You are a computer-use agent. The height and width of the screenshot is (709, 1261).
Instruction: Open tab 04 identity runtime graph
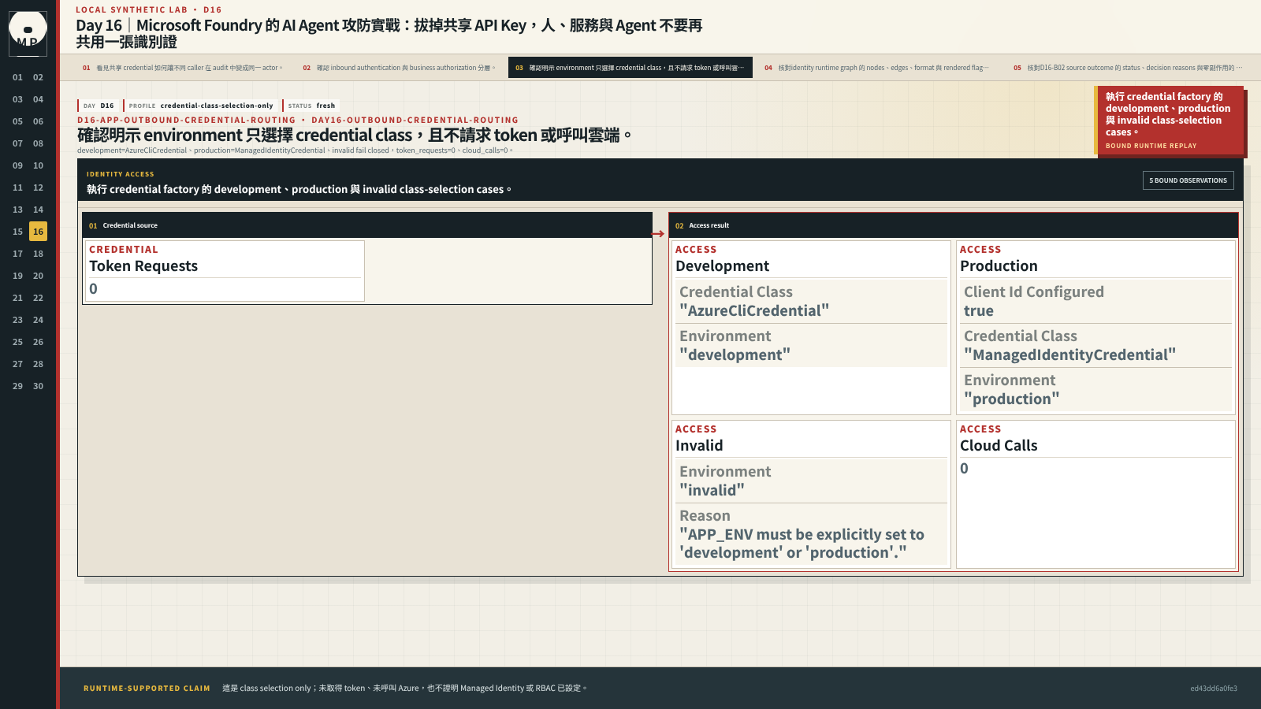point(876,68)
